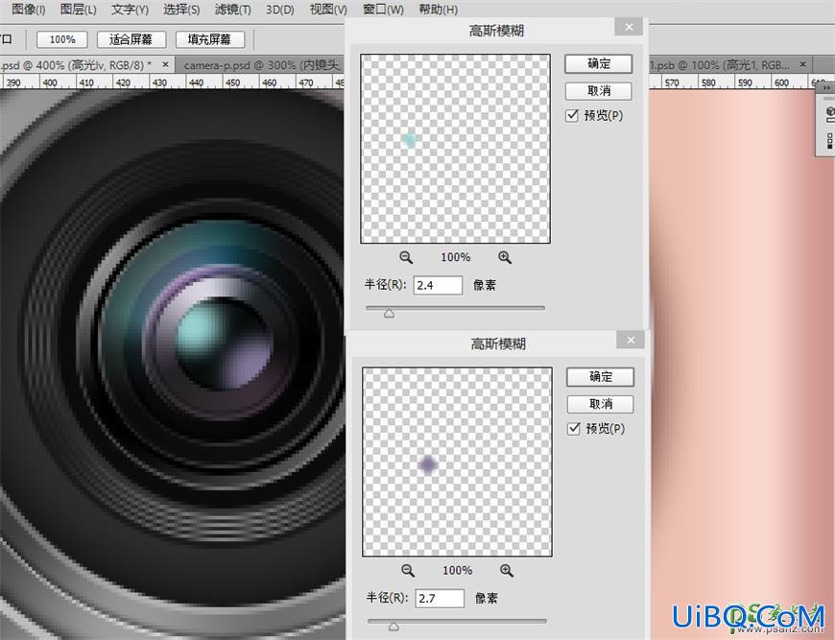
Task: Click the radius slider in upper blur dialog
Action: click(x=455, y=308)
